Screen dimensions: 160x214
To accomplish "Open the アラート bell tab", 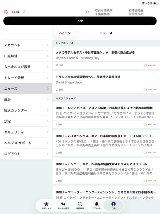I will pyautogui.click(x=97, y=206).
